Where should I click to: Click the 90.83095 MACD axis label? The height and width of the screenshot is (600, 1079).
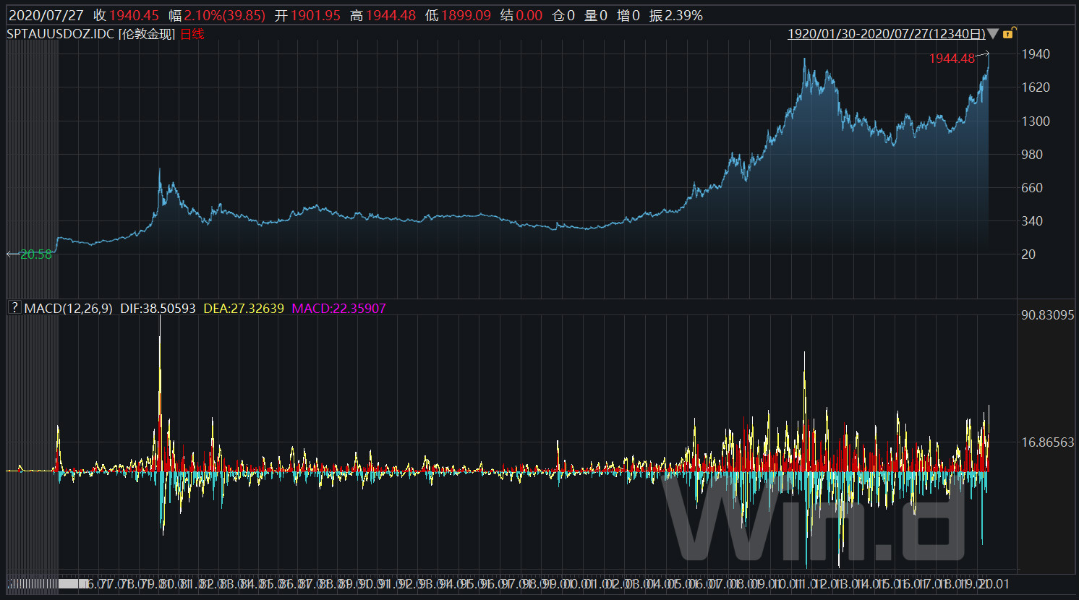[x=1048, y=314]
